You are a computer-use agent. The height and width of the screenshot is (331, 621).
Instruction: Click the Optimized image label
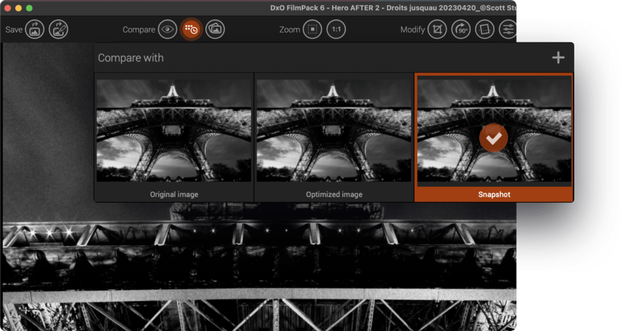pyautogui.click(x=334, y=195)
